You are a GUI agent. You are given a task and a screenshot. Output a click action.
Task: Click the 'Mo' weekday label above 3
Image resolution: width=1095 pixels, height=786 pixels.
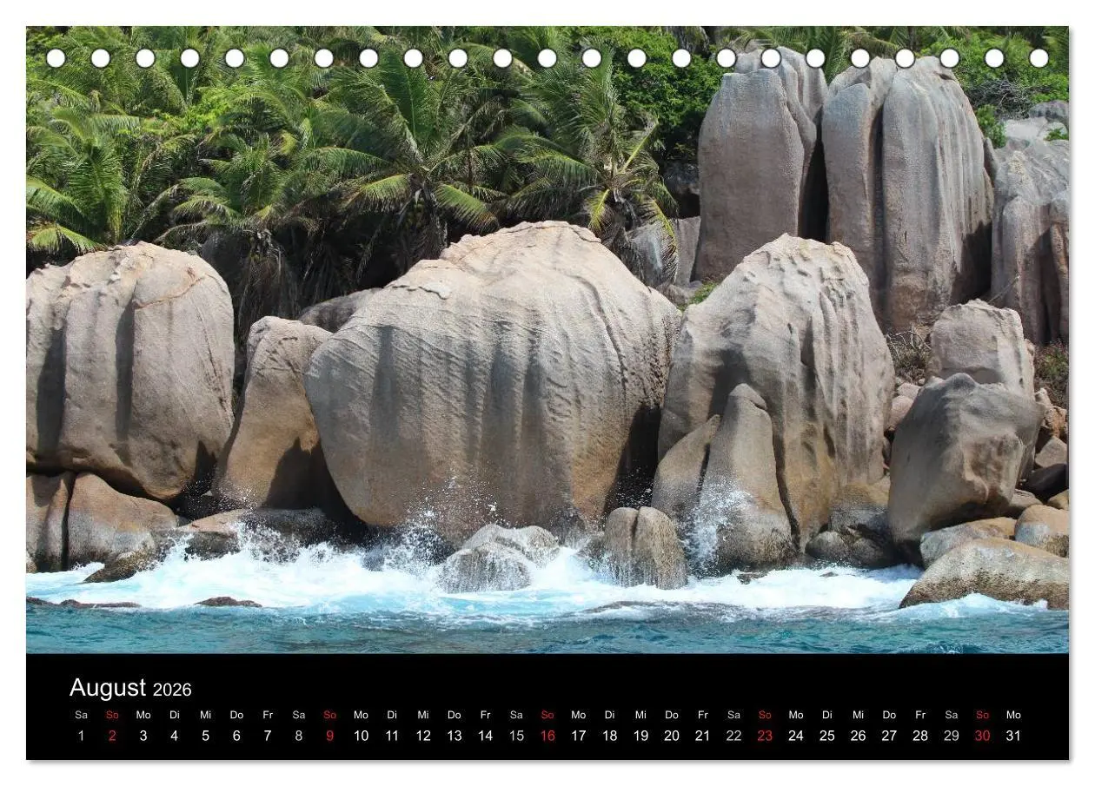tap(143, 715)
